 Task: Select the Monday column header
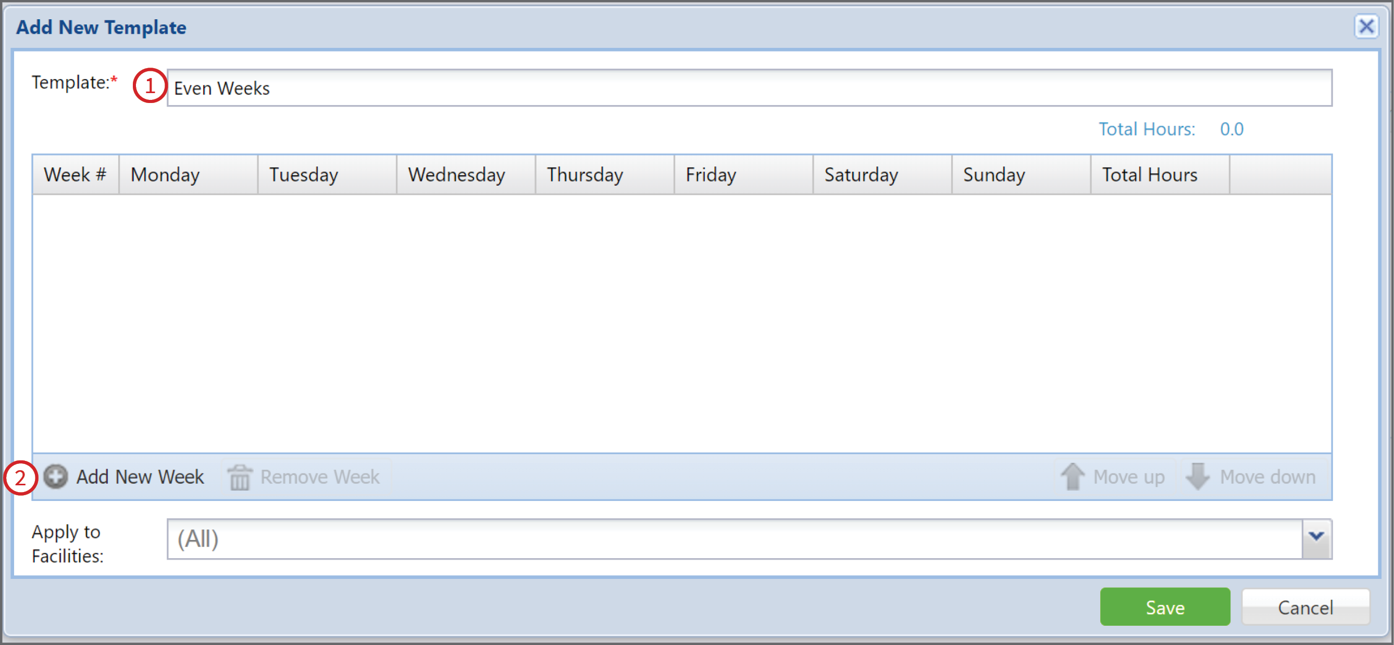pyautogui.click(x=165, y=174)
